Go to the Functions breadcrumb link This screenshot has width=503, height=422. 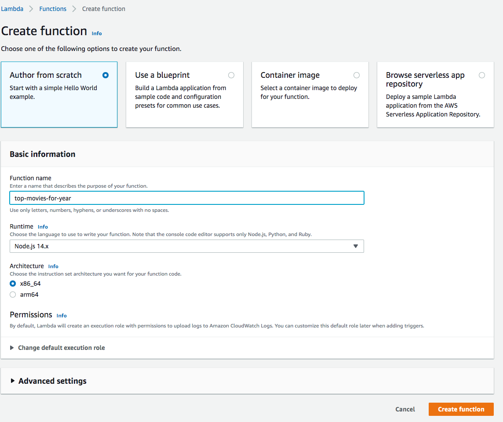[x=53, y=9]
